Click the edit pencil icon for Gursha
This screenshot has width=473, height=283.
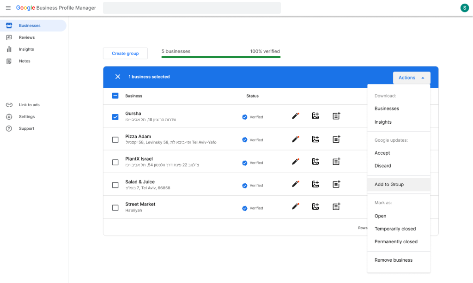(x=295, y=116)
